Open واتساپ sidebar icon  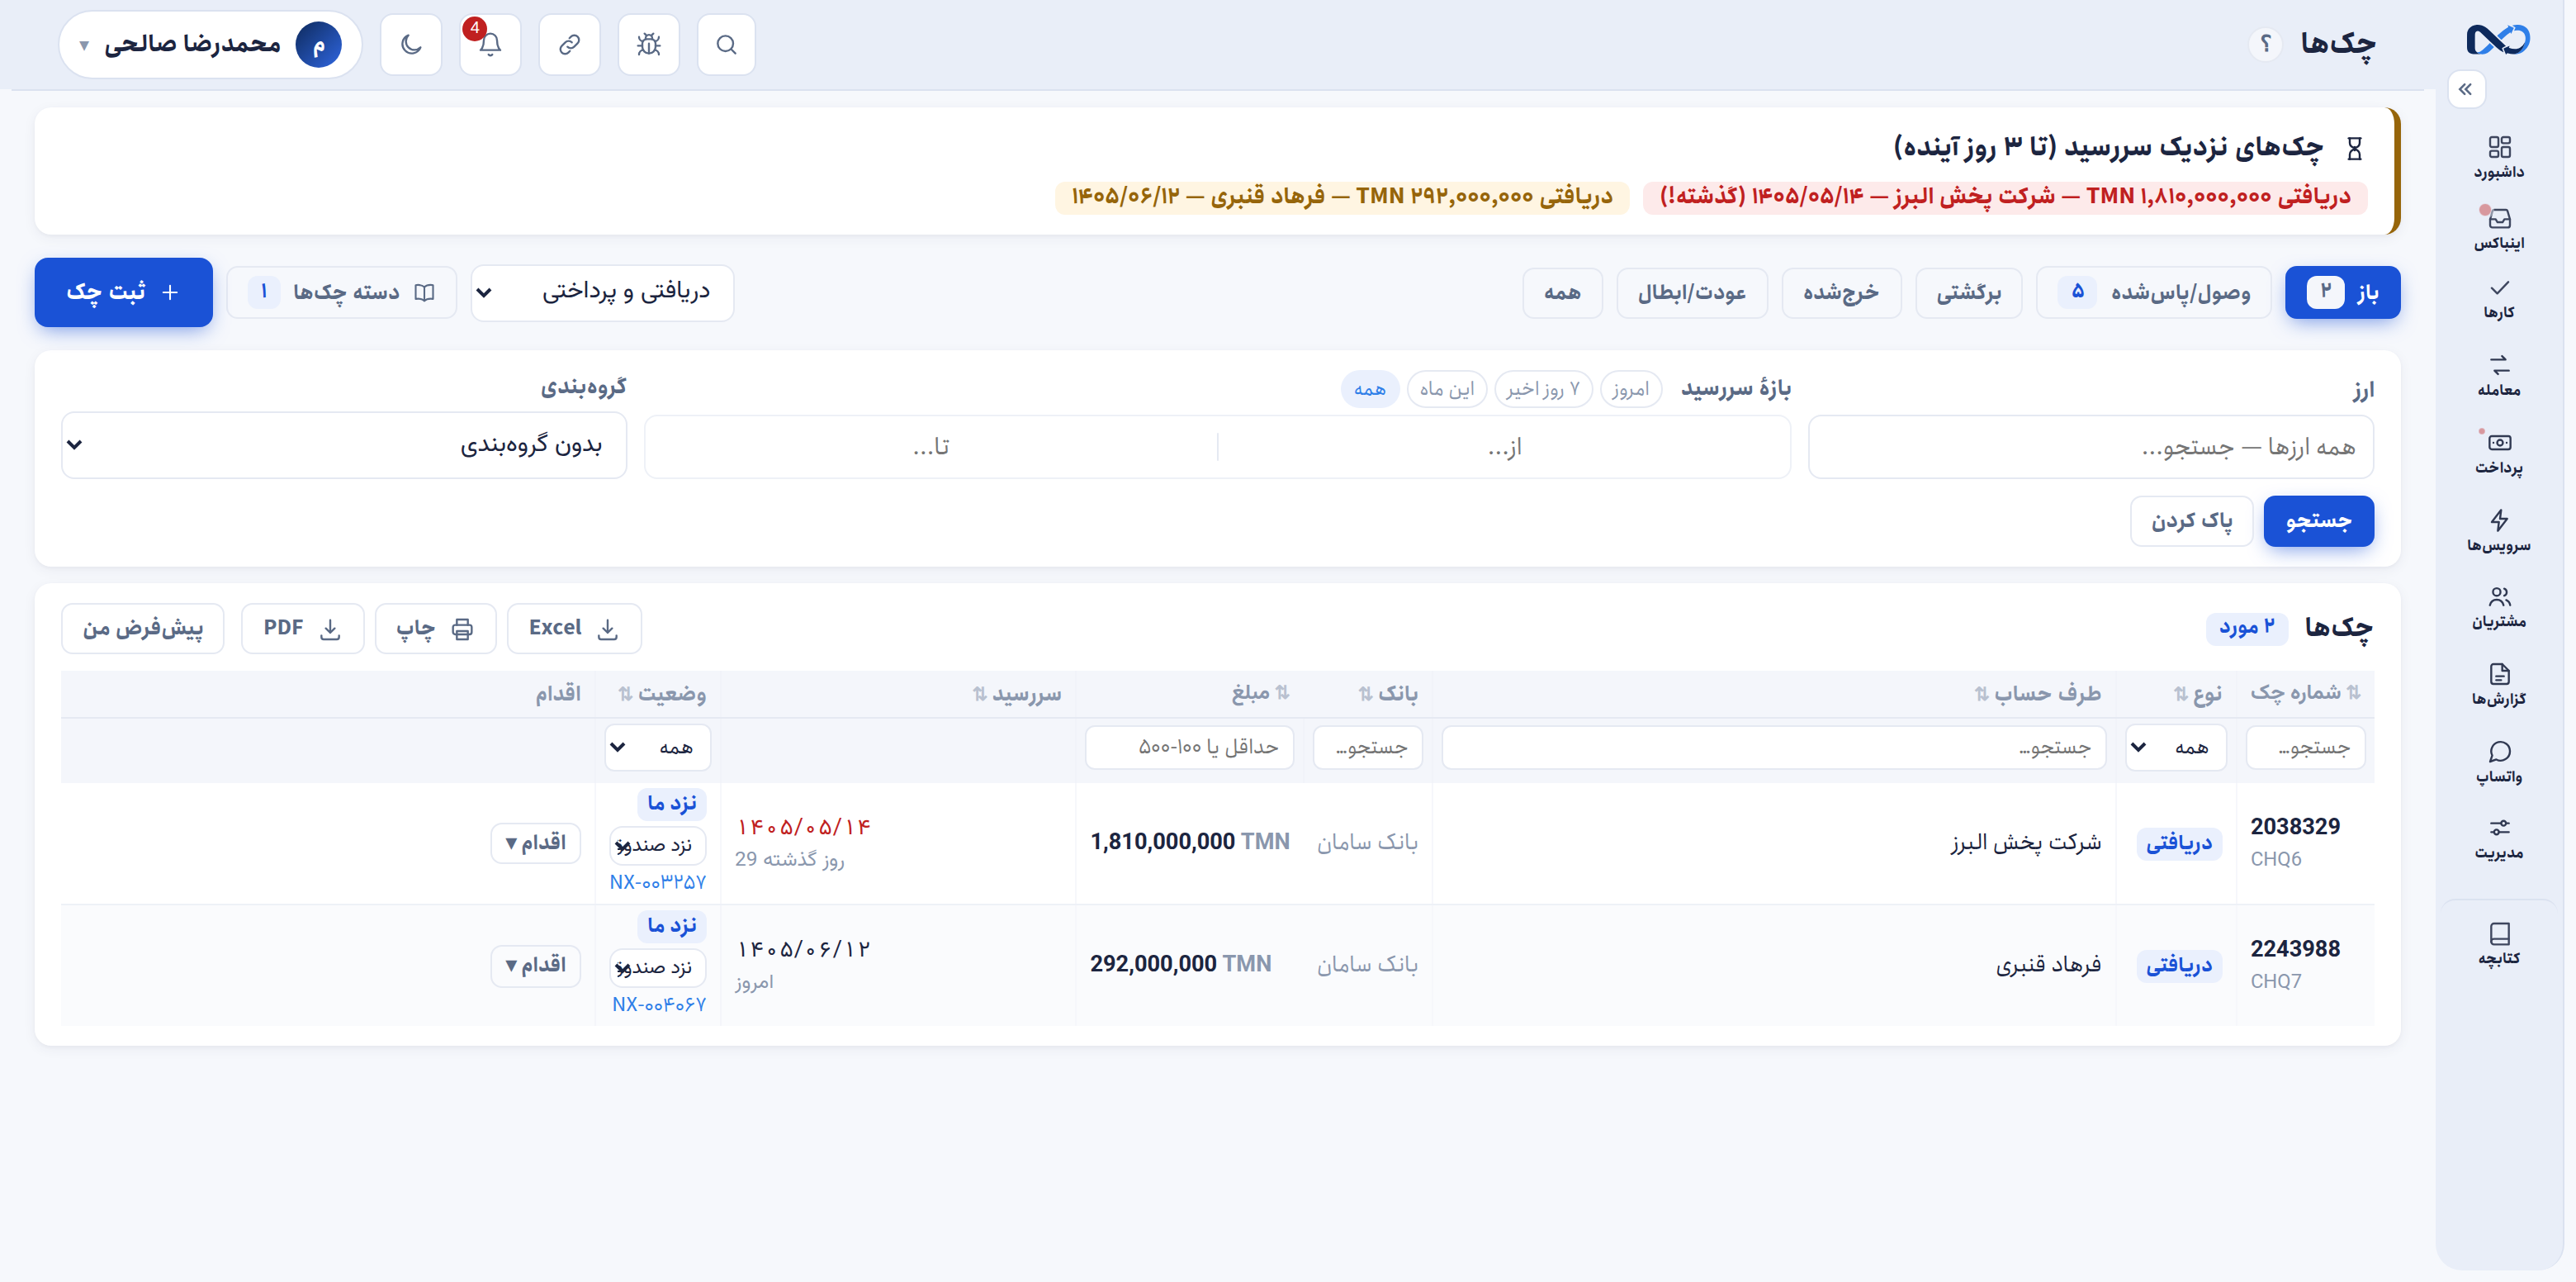click(2499, 762)
